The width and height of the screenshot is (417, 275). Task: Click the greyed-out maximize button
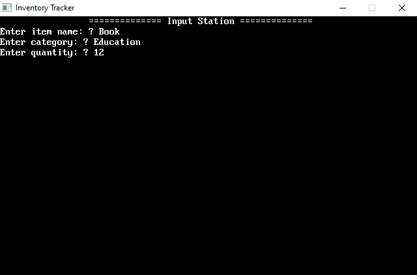(x=372, y=8)
